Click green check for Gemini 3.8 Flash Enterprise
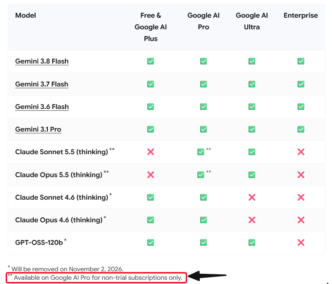This screenshot has height=284, width=332. pos(301,61)
